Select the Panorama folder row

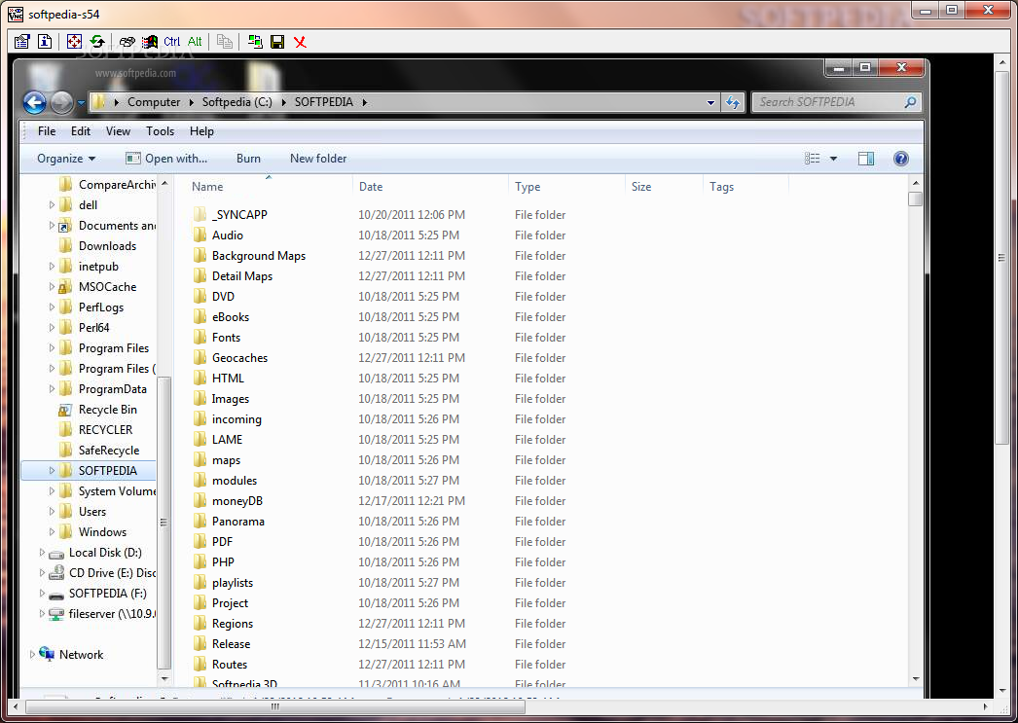(x=237, y=522)
